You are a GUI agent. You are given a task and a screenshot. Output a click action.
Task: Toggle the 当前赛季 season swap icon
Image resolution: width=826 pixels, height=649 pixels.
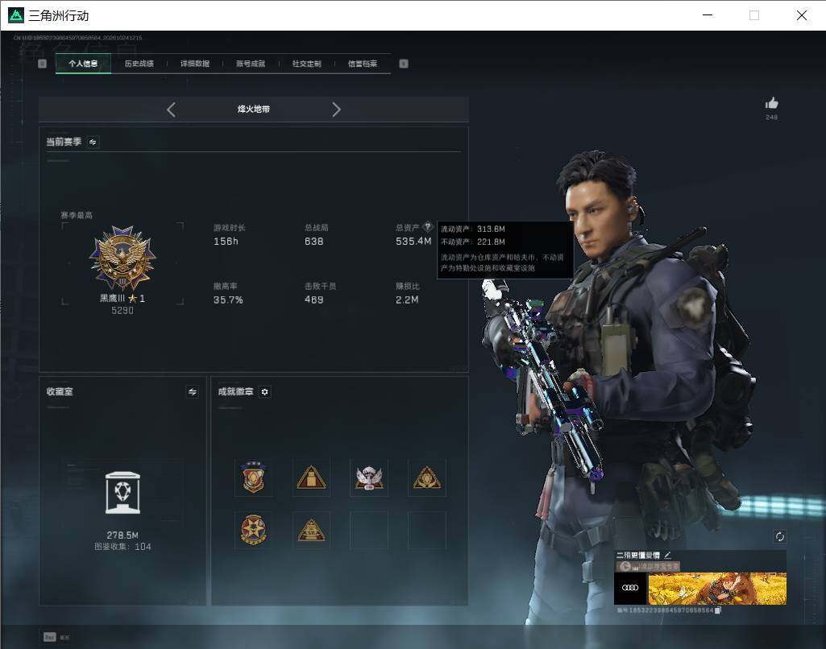coord(93,142)
